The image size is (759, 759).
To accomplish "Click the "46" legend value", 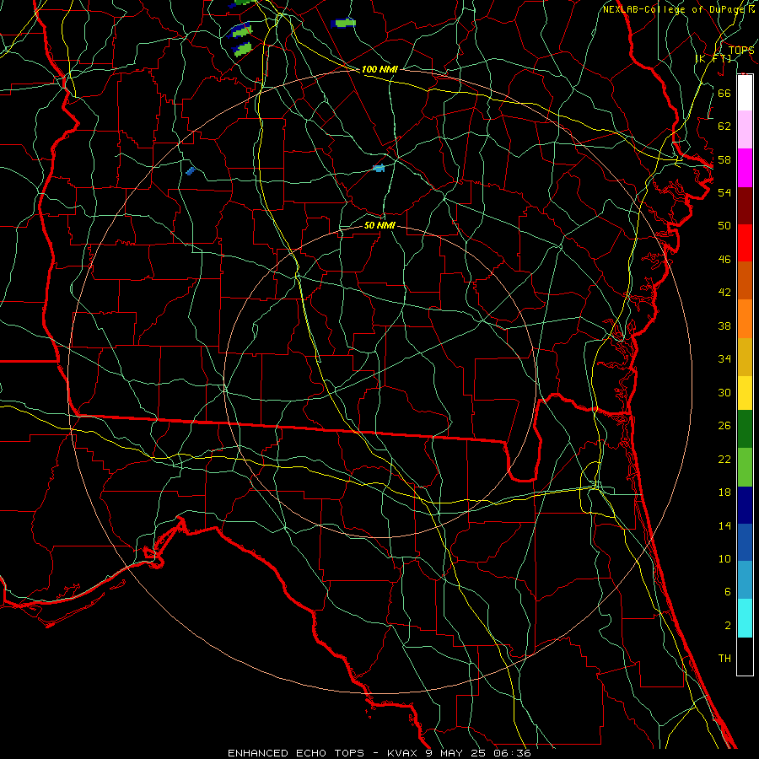I will pos(724,260).
